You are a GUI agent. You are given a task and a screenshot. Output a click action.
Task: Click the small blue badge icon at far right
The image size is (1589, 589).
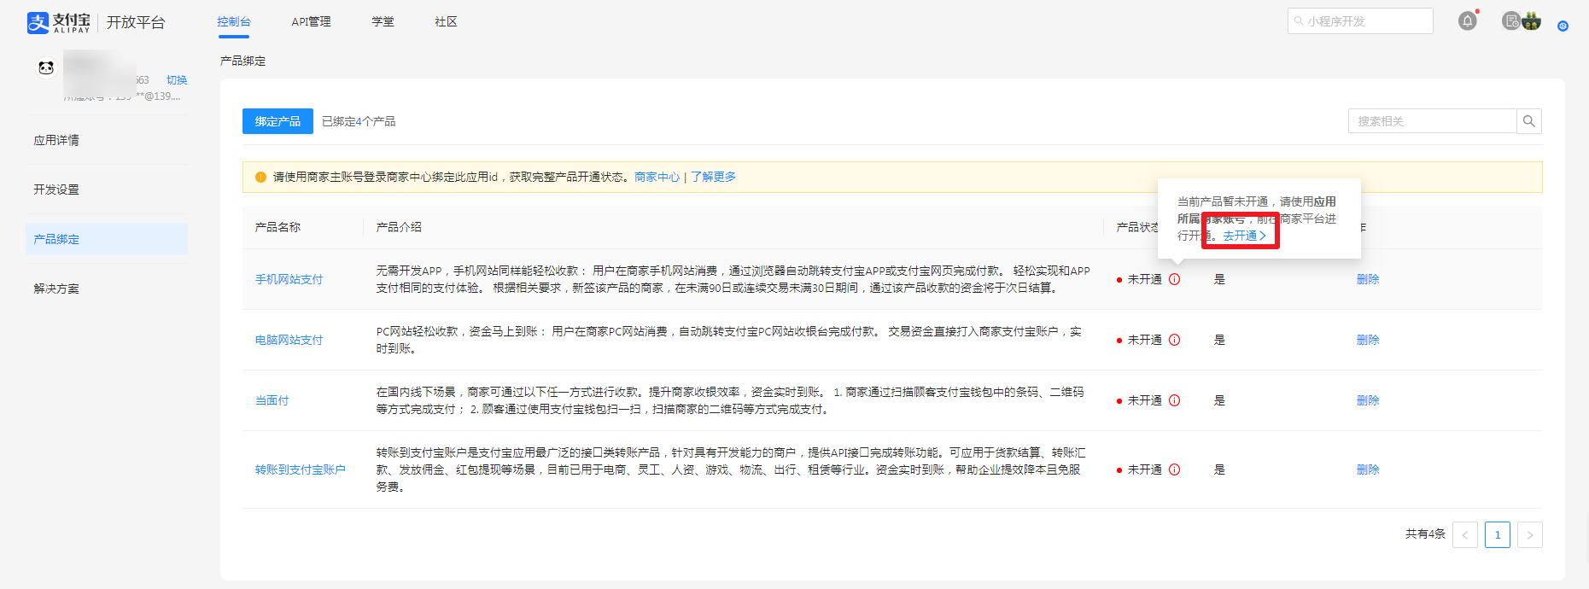pos(1563,26)
